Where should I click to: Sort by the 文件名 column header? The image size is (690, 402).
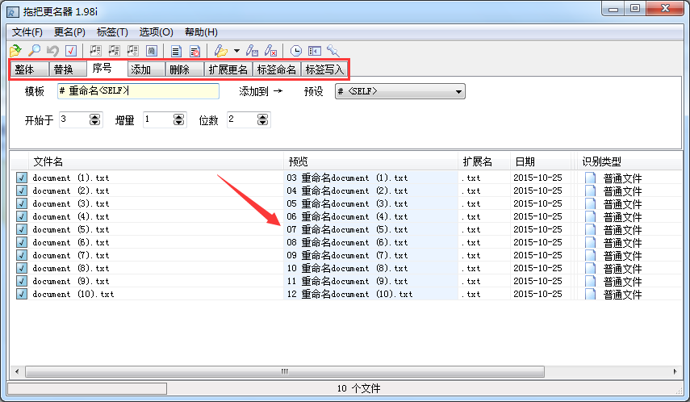(157, 161)
